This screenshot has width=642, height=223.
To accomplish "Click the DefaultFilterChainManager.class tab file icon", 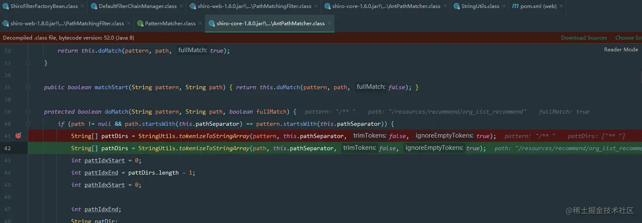I will [93, 6].
